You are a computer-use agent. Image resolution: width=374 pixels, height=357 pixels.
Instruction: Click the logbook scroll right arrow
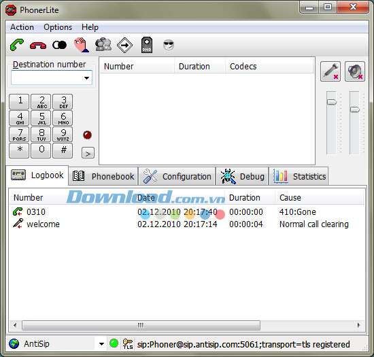coord(359,325)
